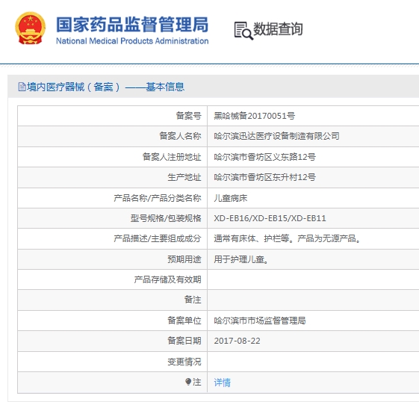Click the 数据查询 search document icon
The height and width of the screenshot is (402, 419).
[x=243, y=31]
